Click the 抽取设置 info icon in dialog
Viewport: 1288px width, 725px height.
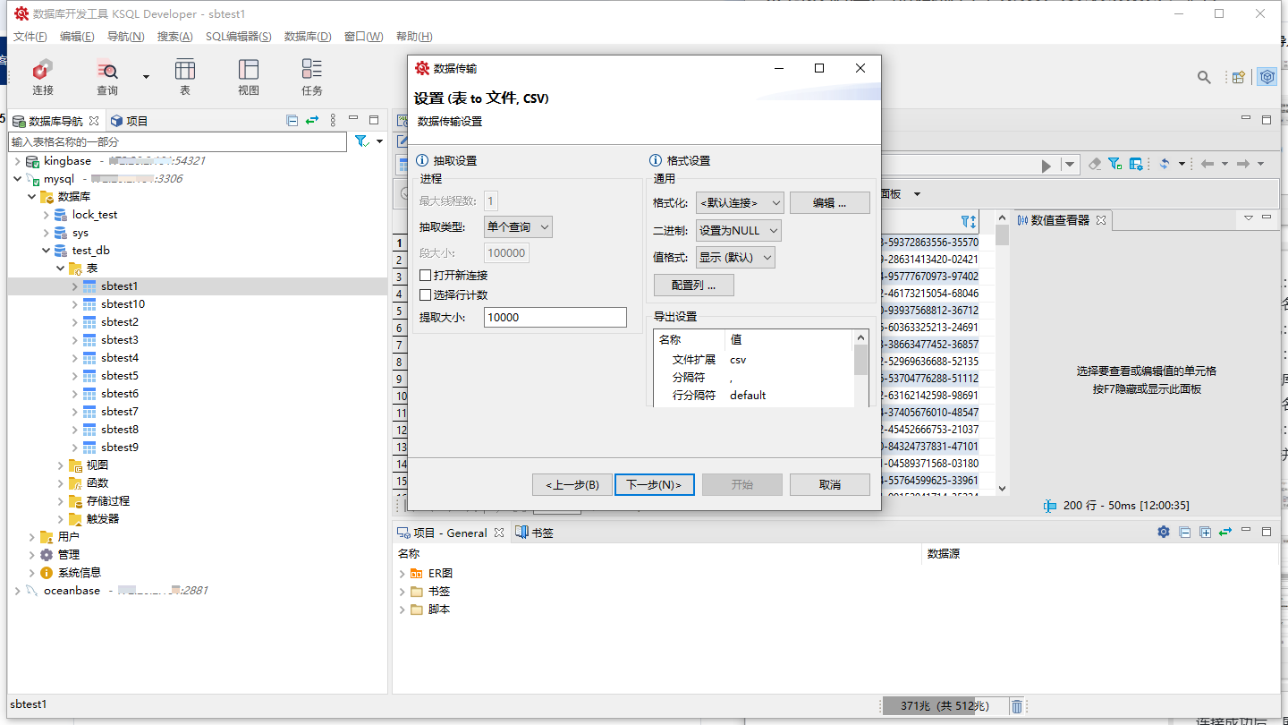pos(422,161)
